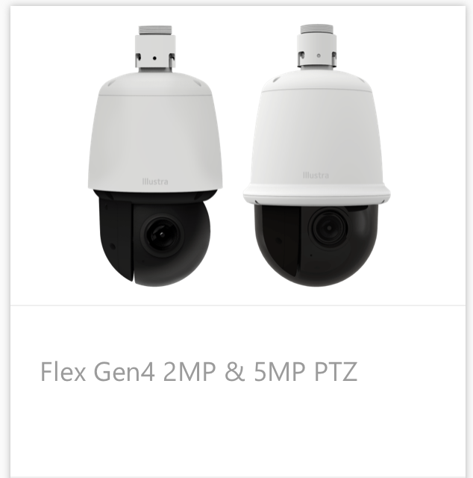Click the threaded top cap of the right camera
The height and width of the screenshot is (478, 473).
coord(317,29)
